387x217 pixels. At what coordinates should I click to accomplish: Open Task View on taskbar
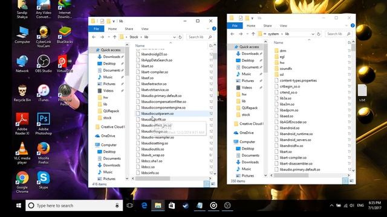click(x=130, y=206)
